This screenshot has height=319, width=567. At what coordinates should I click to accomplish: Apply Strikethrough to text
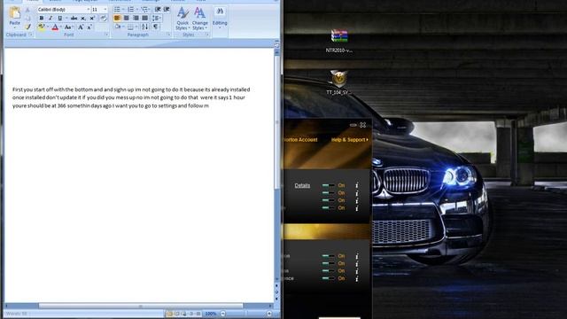coord(74,18)
